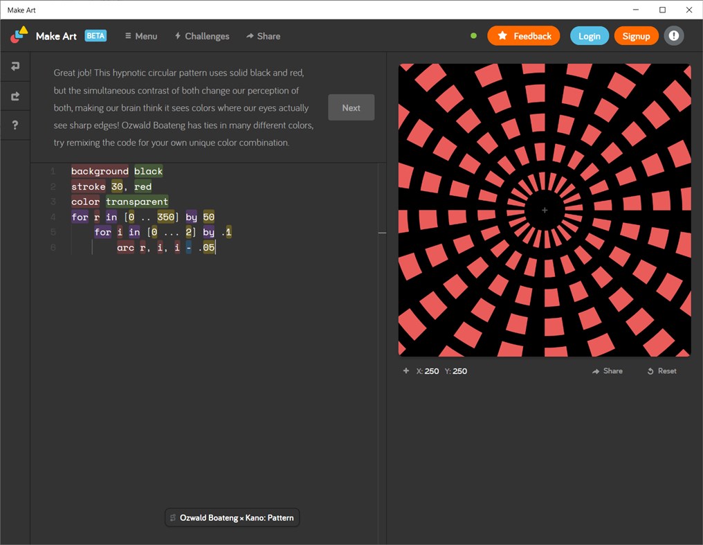Click the Login button
703x545 pixels.
point(589,35)
